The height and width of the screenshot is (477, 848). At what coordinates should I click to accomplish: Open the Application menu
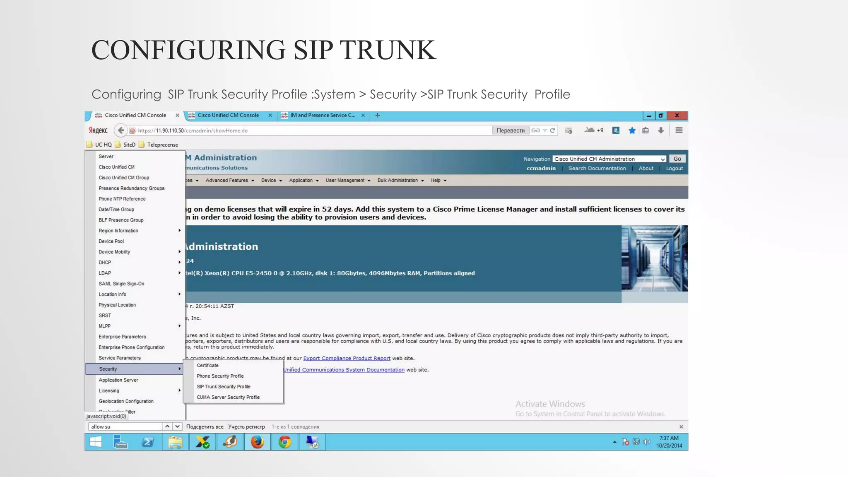click(x=304, y=181)
